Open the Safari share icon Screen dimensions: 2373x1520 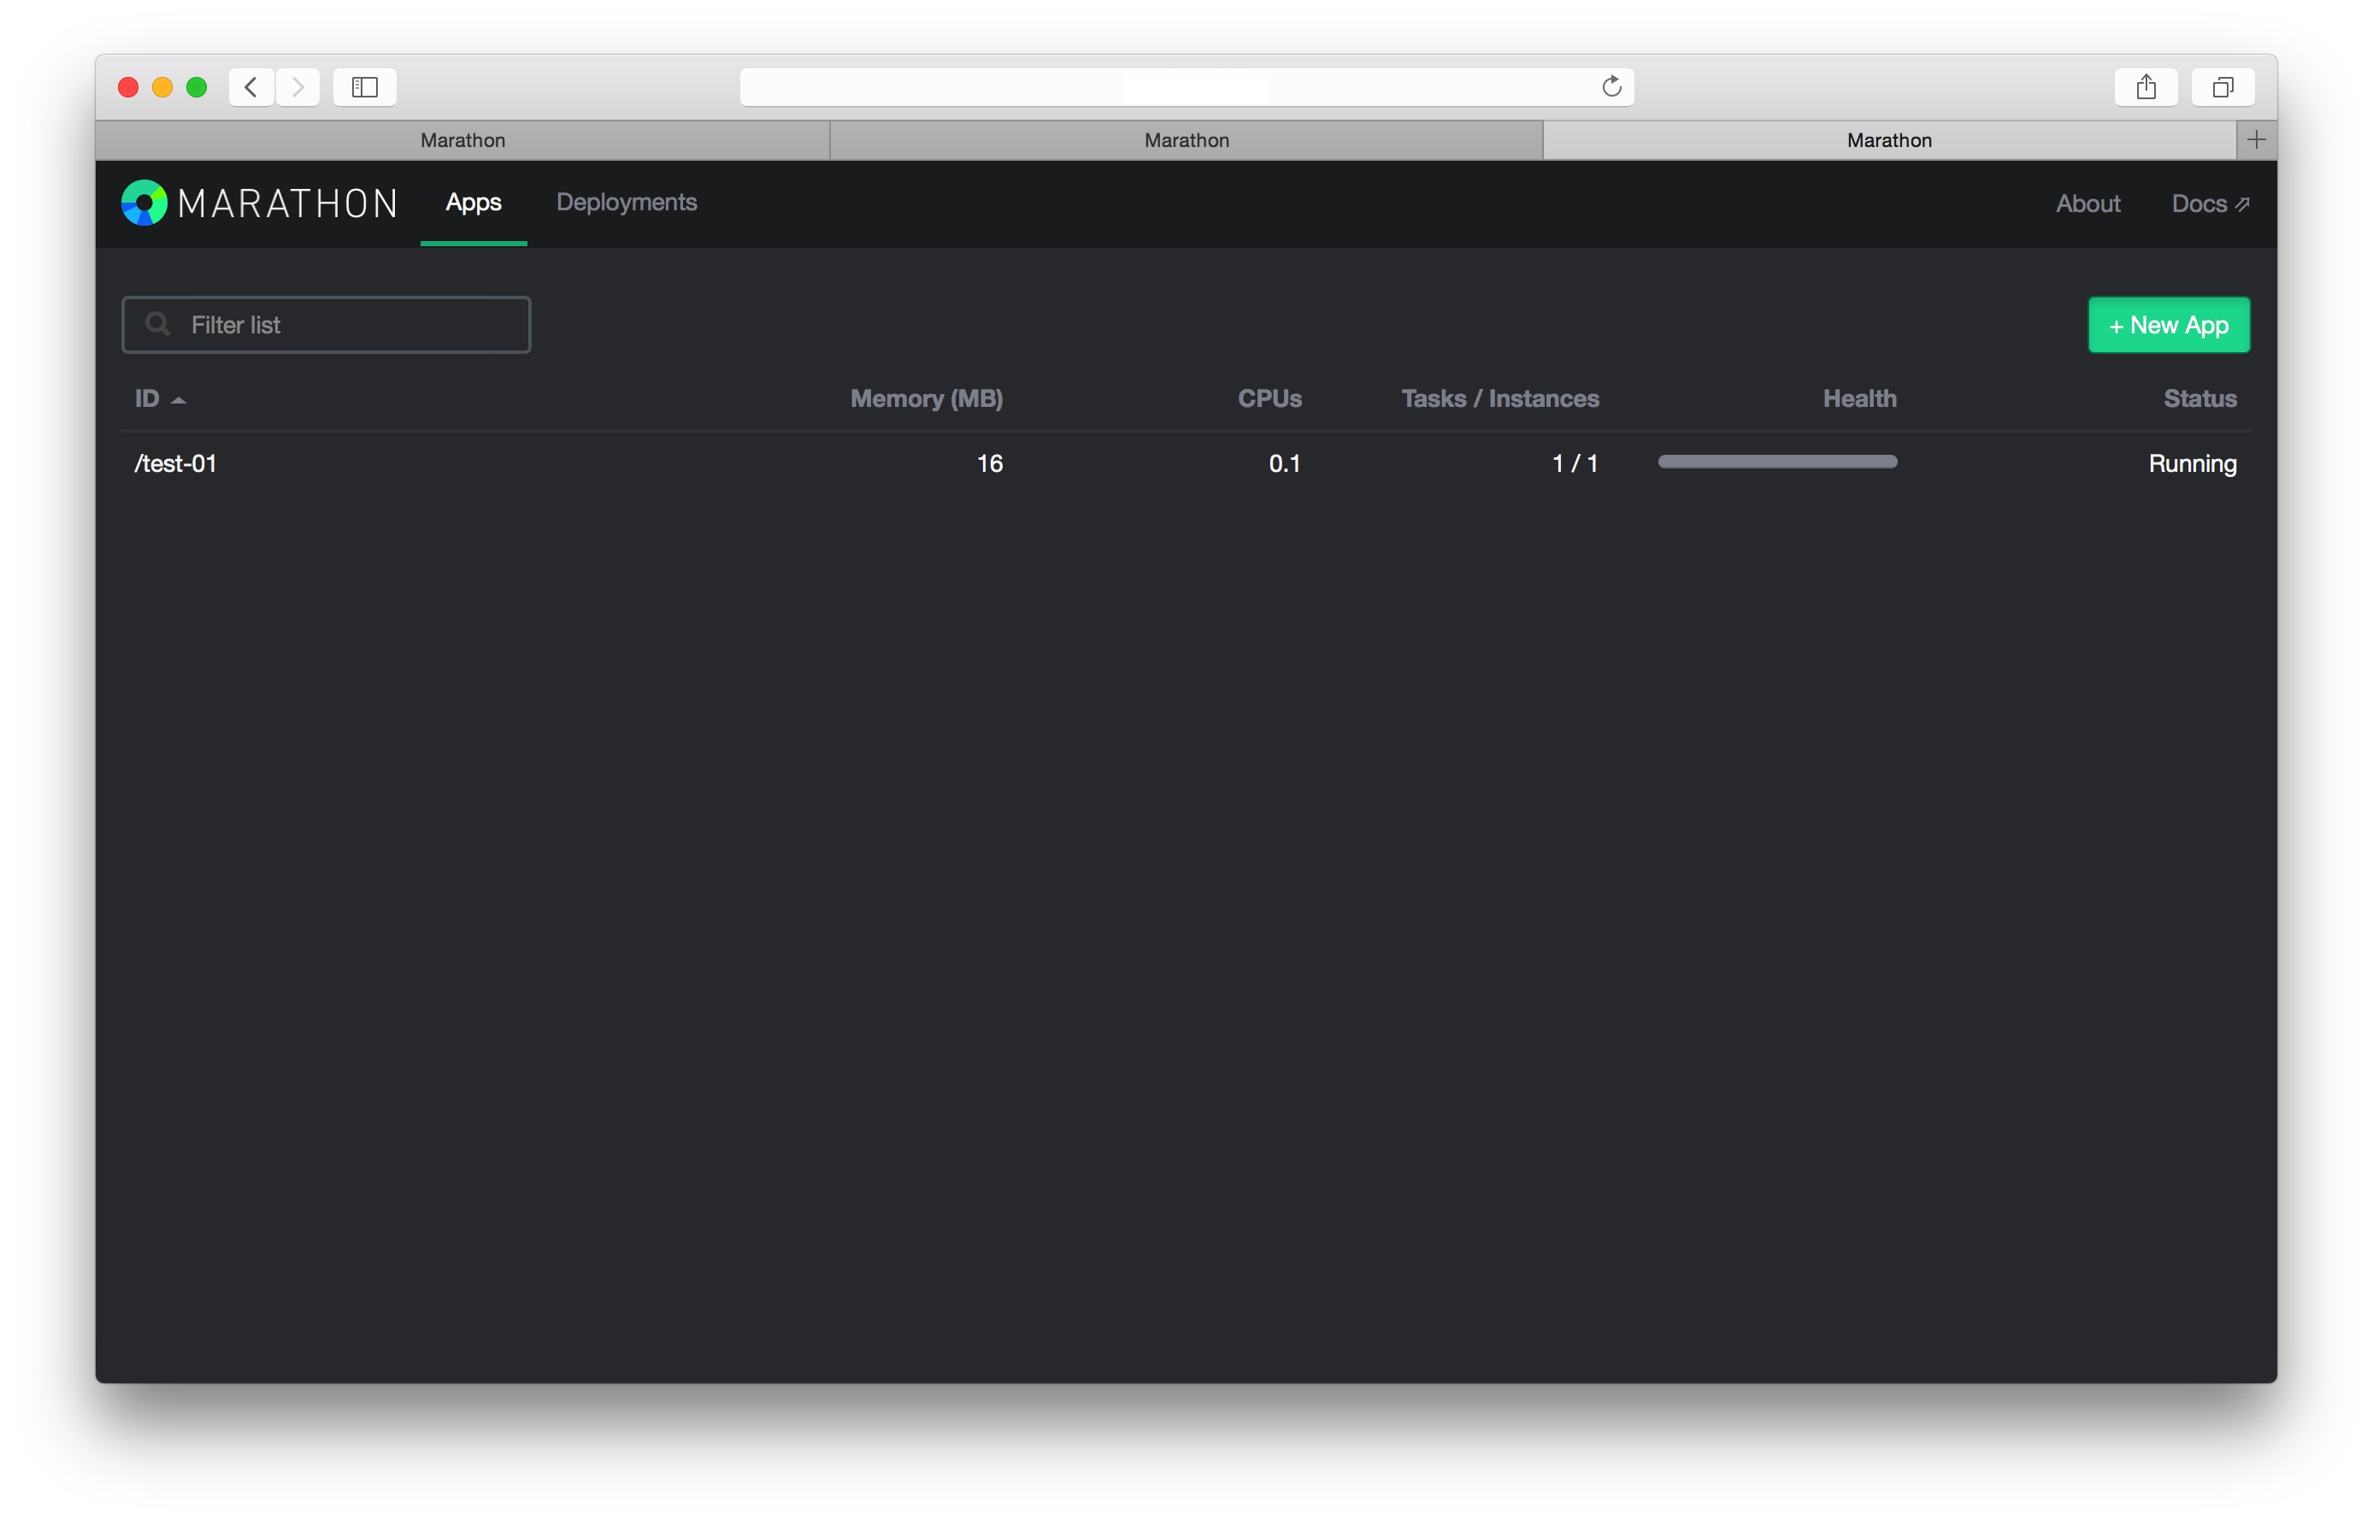pyautogui.click(x=2145, y=87)
